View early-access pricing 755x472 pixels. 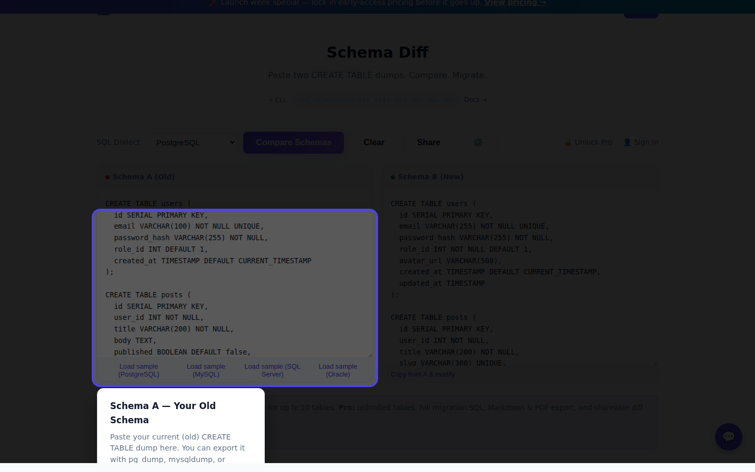515,3
